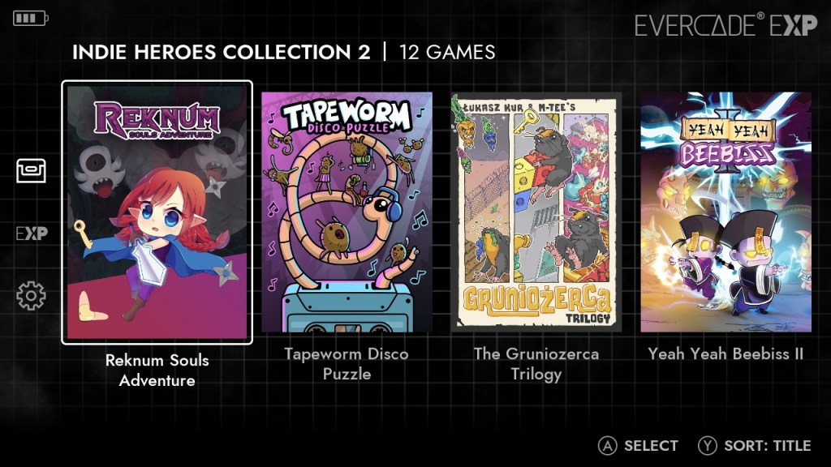Viewport: 831px width, 467px height.
Task: Open the cartridge library icon in sidebar
Action: 31,170
